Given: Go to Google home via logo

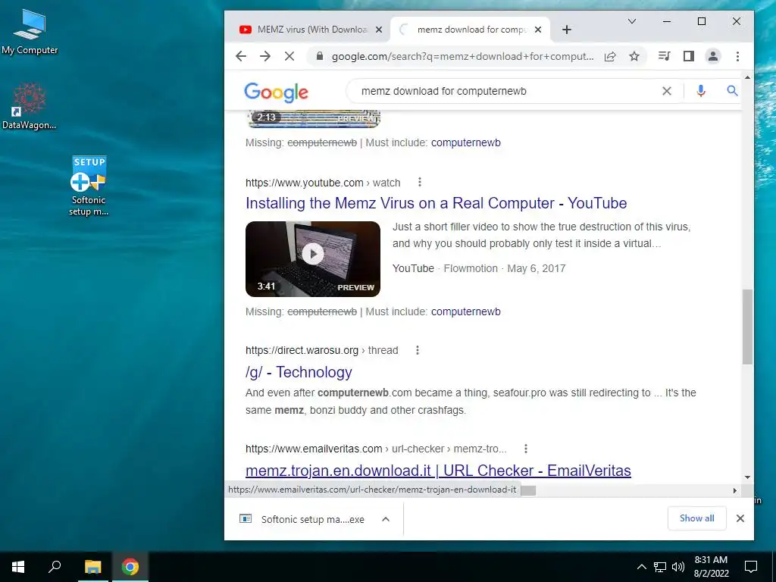Looking at the screenshot, I should [x=276, y=92].
